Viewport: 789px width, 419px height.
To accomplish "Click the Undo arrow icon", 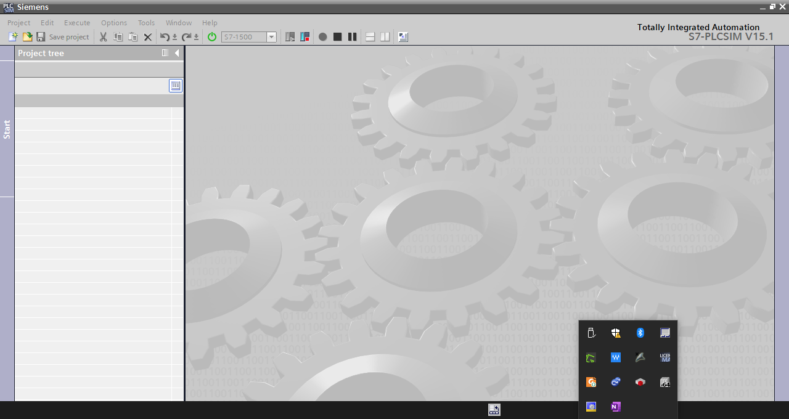I will 165,37.
